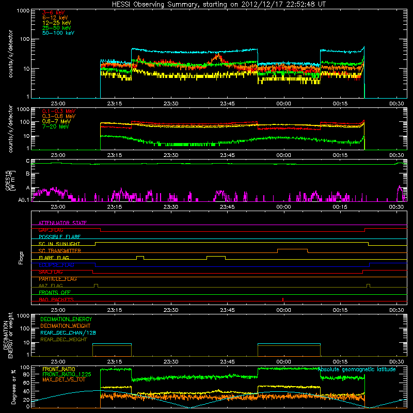Image resolution: width=413 pixels, height=413 pixels.
Task: Click the 0.3-0.8 MeV legend label
Action: coord(59,116)
